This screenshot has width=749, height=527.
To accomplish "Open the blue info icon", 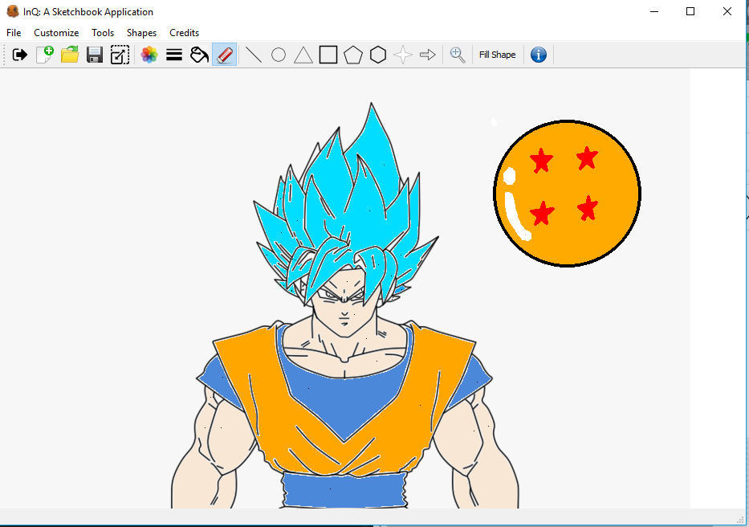I will (x=539, y=55).
